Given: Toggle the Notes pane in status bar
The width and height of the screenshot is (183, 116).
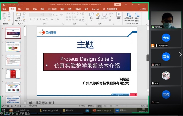Looking at the screenshot, I should click(82, 106).
